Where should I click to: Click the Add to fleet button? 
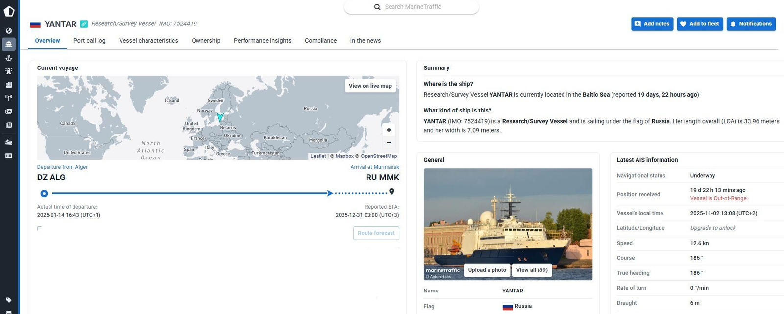pos(700,24)
